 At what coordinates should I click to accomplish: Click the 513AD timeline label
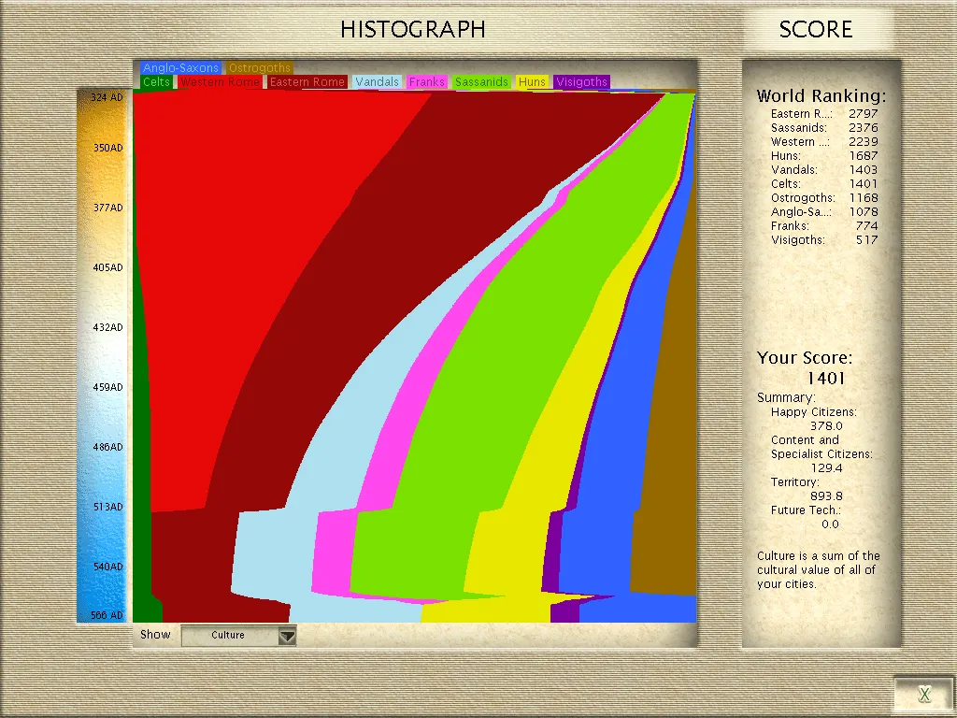pos(107,507)
